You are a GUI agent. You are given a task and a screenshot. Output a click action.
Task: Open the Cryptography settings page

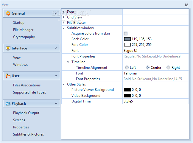[x=24, y=37]
